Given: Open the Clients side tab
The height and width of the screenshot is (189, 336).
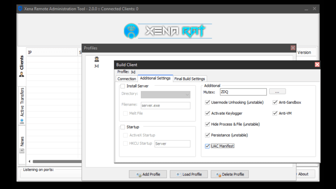Looking at the screenshot, I should [x=22, y=66].
